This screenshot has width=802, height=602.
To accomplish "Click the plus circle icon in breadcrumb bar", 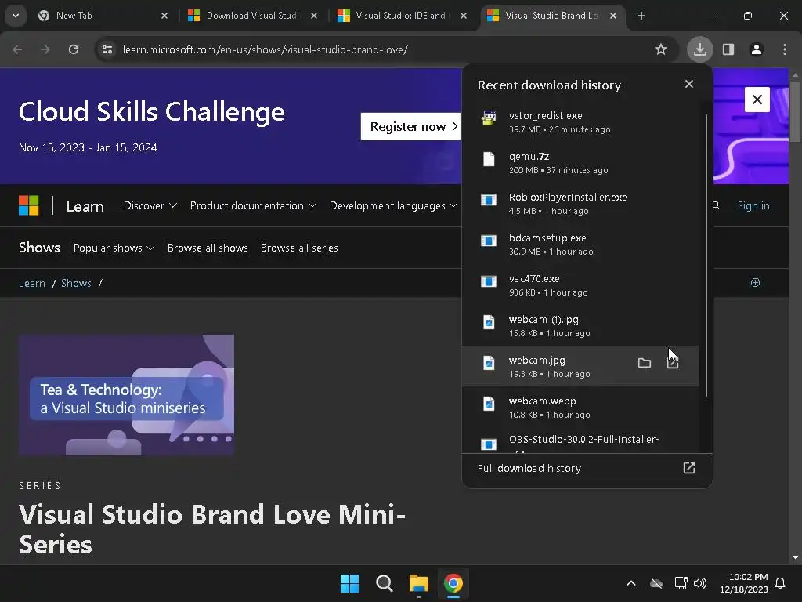I will point(756,282).
